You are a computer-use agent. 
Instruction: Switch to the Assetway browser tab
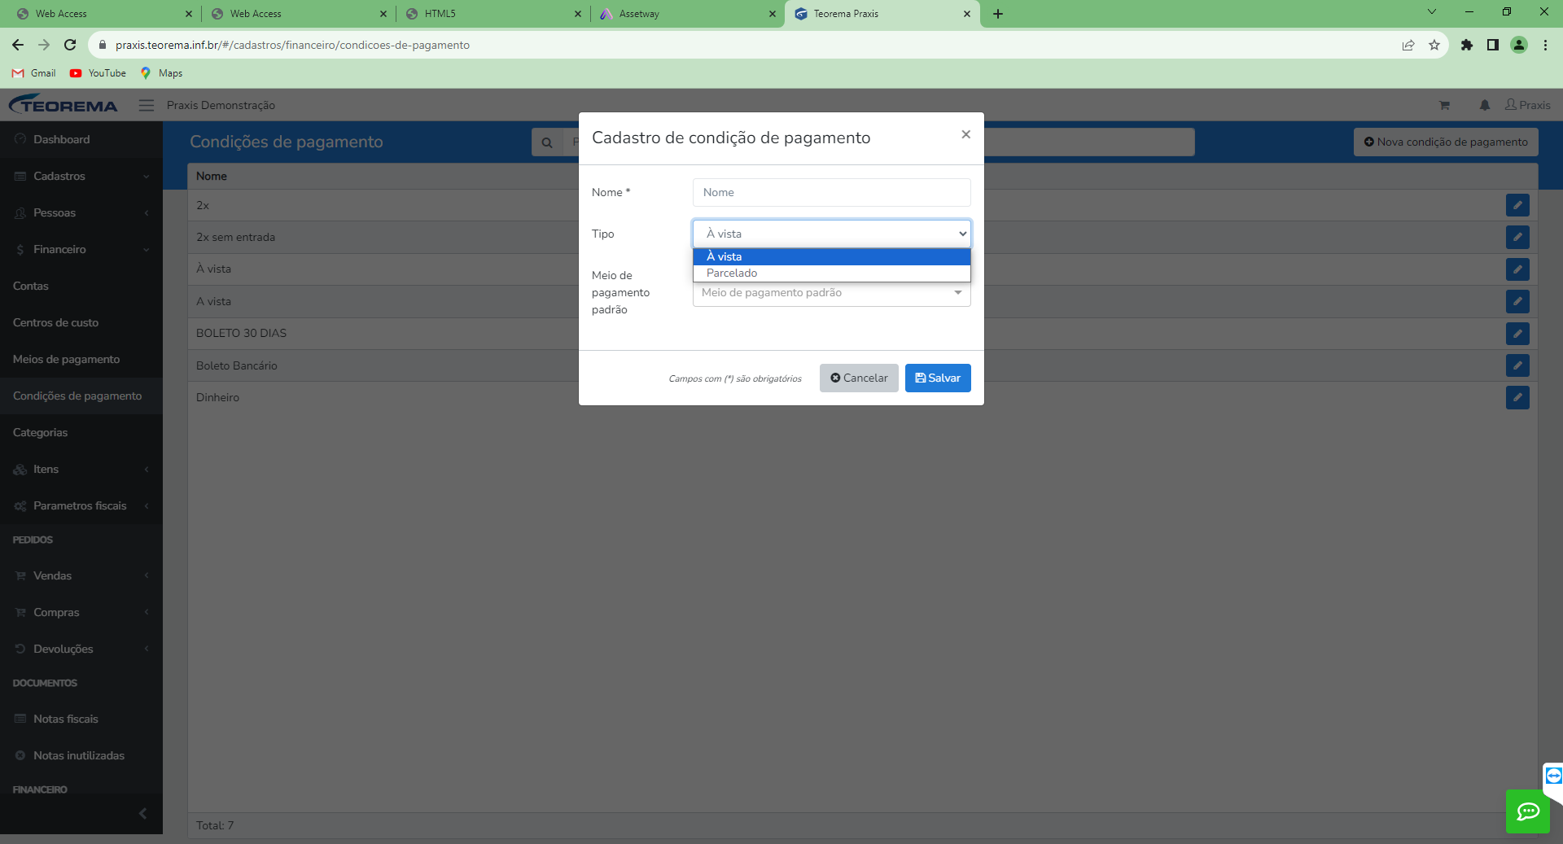686,14
